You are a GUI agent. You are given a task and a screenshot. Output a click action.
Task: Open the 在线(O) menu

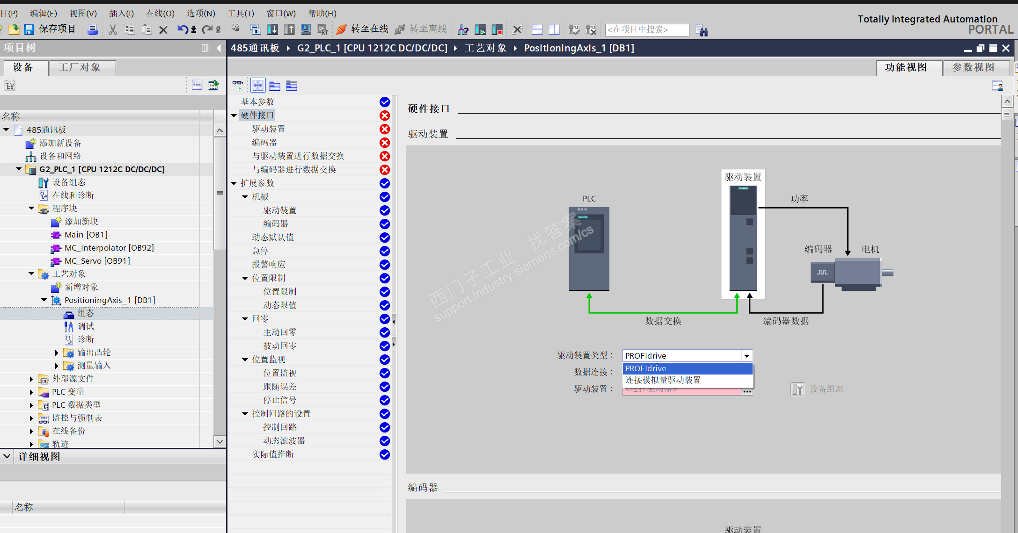click(x=160, y=13)
